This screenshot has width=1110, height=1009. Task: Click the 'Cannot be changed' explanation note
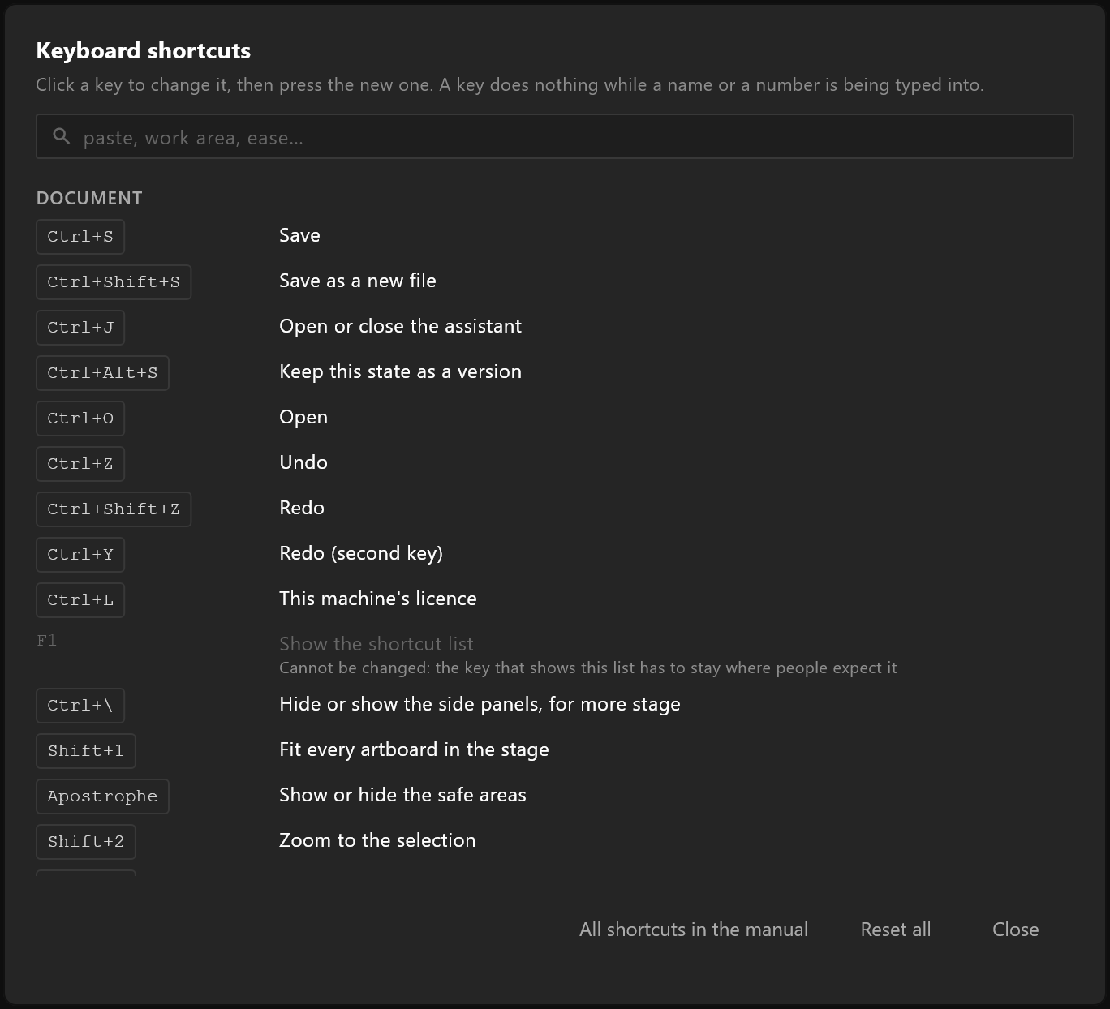tap(588, 668)
